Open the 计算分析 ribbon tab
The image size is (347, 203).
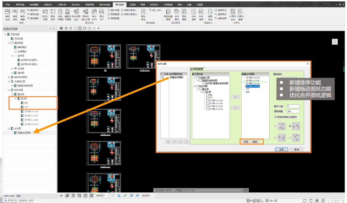62,5
